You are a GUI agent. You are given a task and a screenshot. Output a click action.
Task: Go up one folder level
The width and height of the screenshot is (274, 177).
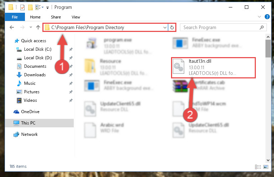pyautogui.click(x=38, y=27)
